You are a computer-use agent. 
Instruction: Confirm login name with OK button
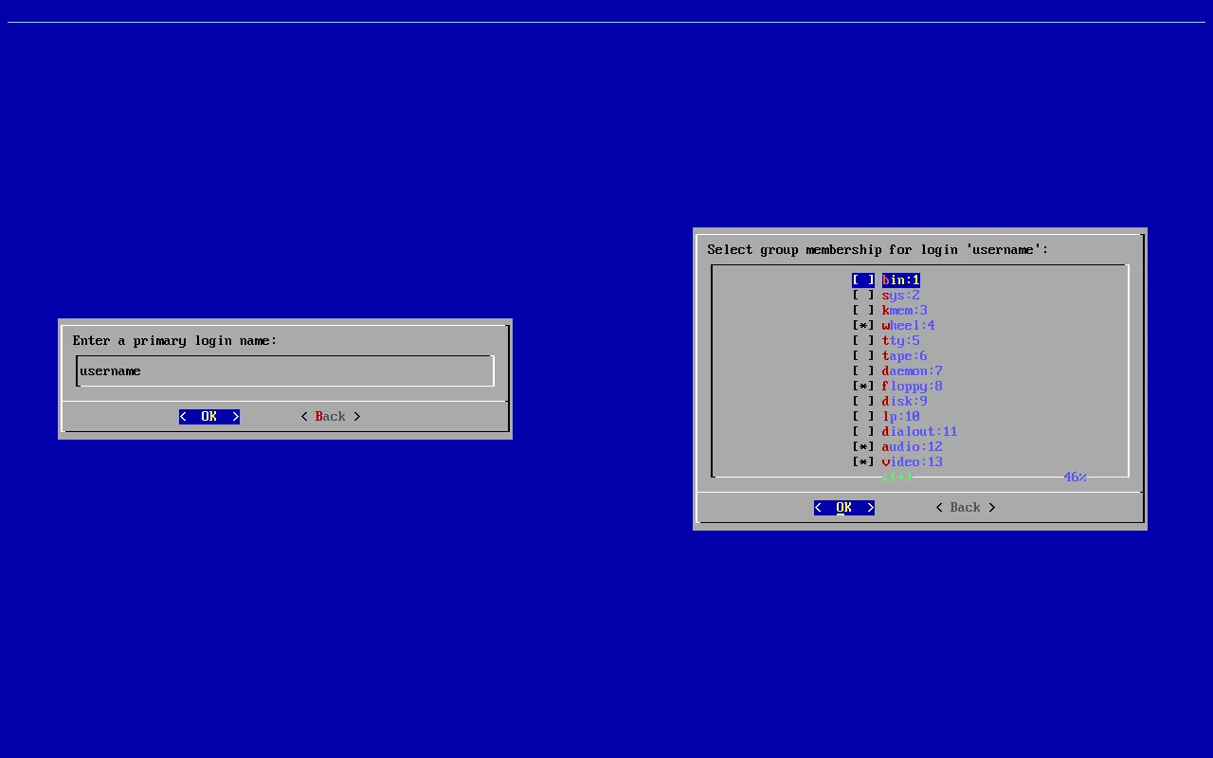[209, 417]
